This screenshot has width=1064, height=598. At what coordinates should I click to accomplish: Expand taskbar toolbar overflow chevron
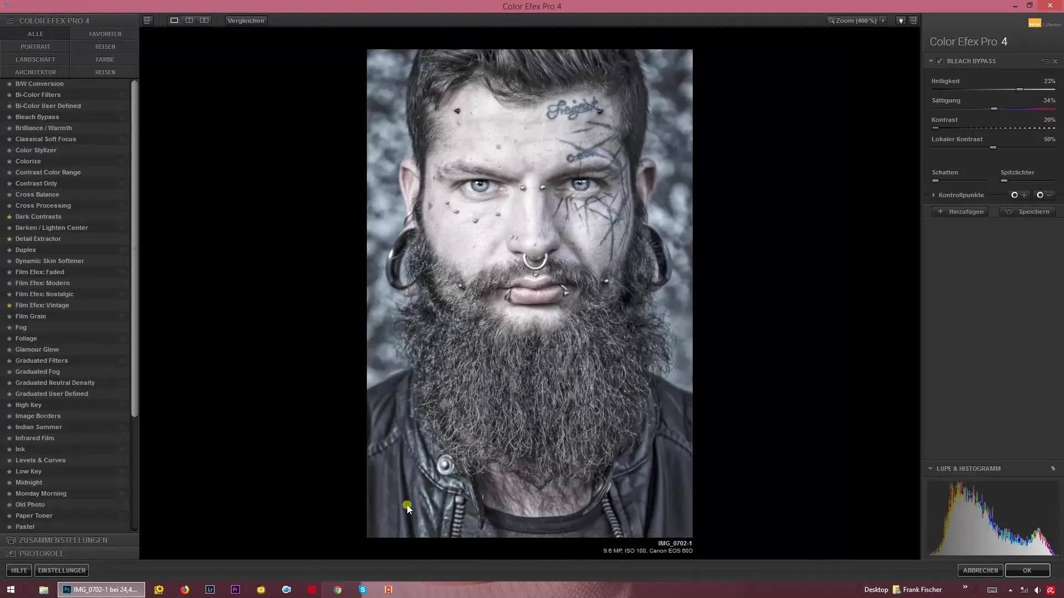(x=965, y=587)
